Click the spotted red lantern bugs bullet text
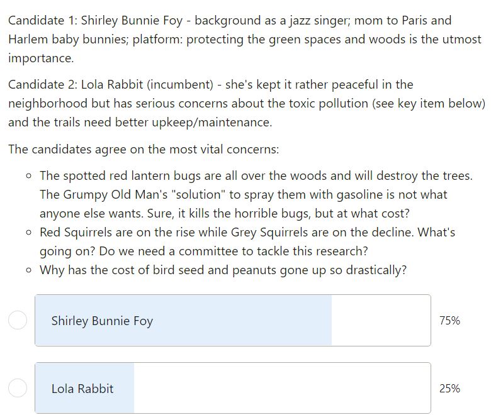Image resolution: width=491 pixels, height=415 pixels. pos(256,194)
